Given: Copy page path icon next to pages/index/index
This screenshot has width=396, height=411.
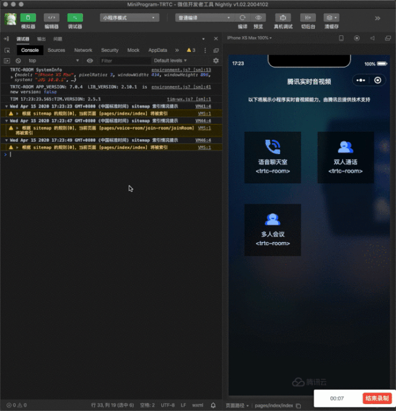Looking at the screenshot, I should click(x=298, y=406).
